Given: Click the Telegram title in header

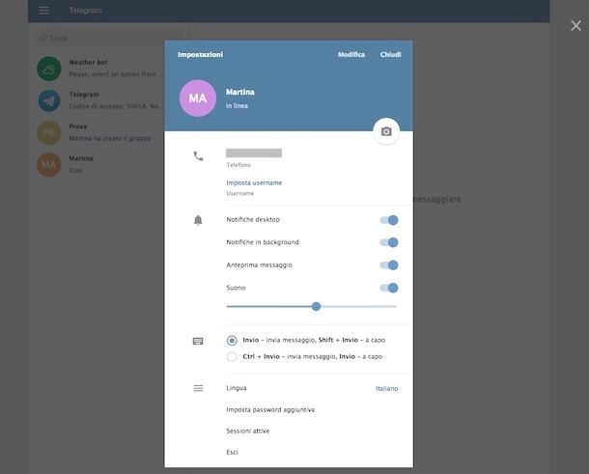Looking at the screenshot, I should pos(85,11).
